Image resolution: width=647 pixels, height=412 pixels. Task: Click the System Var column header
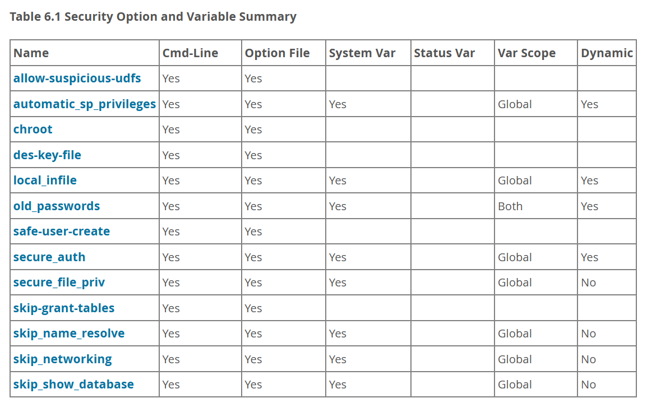pos(362,53)
